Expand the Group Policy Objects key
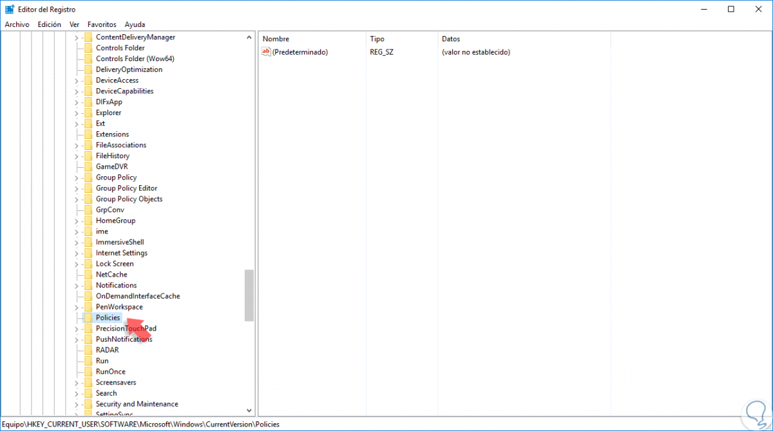 (76, 199)
